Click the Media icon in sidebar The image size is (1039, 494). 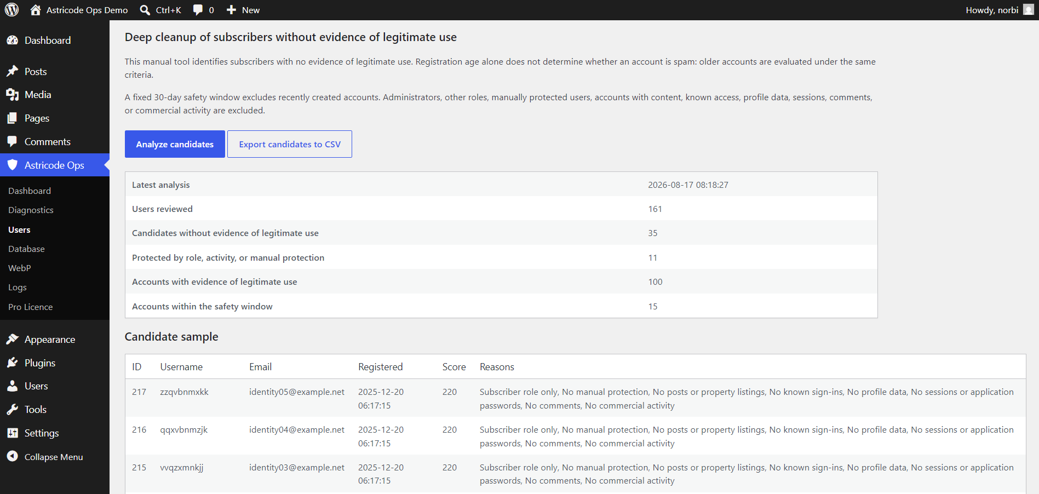tap(13, 95)
